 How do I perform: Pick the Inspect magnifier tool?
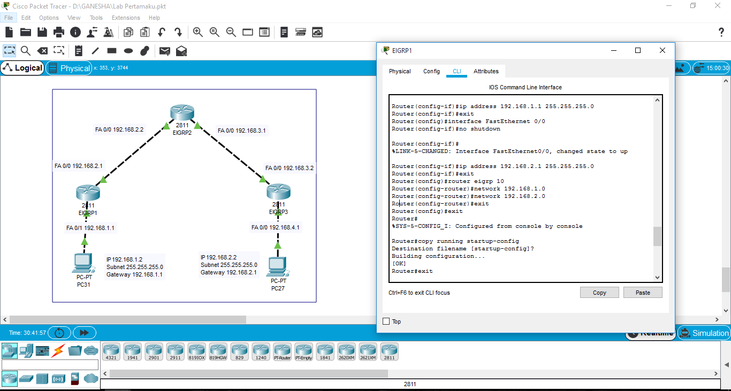coord(26,51)
